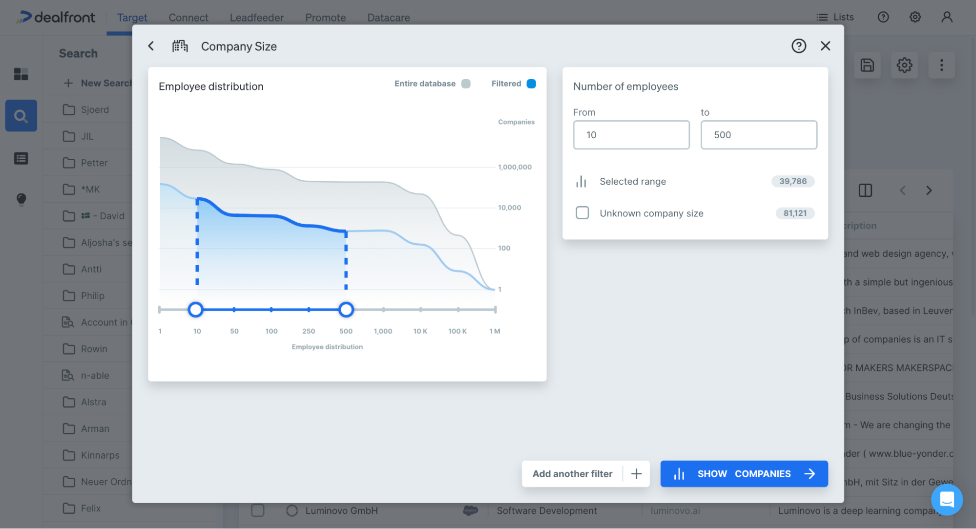Select the dashboard grid icon in sidebar
This screenshot has width=976, height=529.
click(x=21, y=74)
